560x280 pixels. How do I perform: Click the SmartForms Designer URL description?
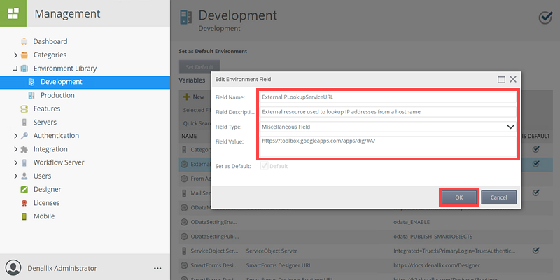tap(279, 265)
